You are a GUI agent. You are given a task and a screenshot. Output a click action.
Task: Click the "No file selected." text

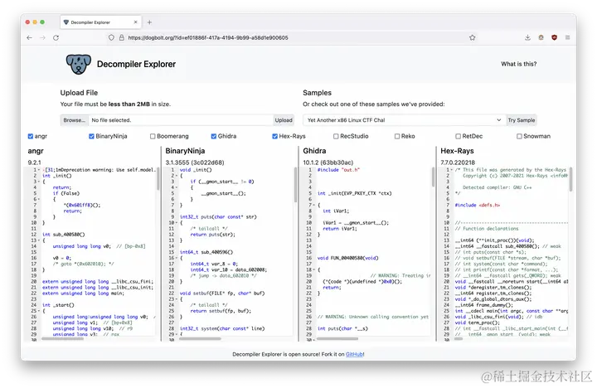[x=111, y=120]
